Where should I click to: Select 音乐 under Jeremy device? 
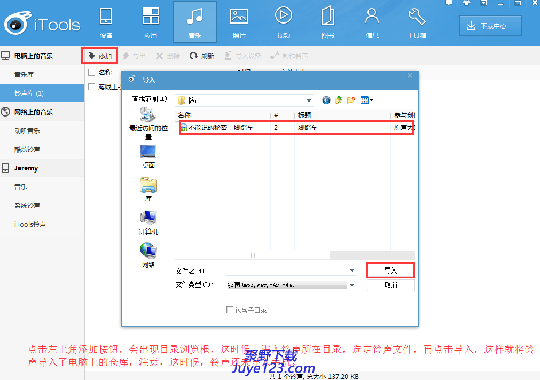pyautogui.click(x=42, y=187)
